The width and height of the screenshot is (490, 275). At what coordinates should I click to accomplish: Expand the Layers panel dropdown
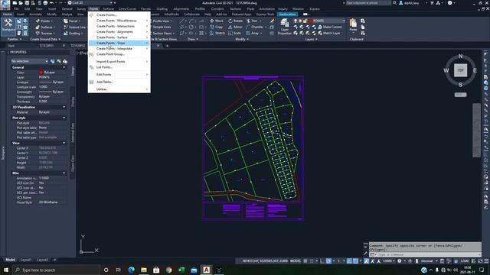click(x=312, y=39)
